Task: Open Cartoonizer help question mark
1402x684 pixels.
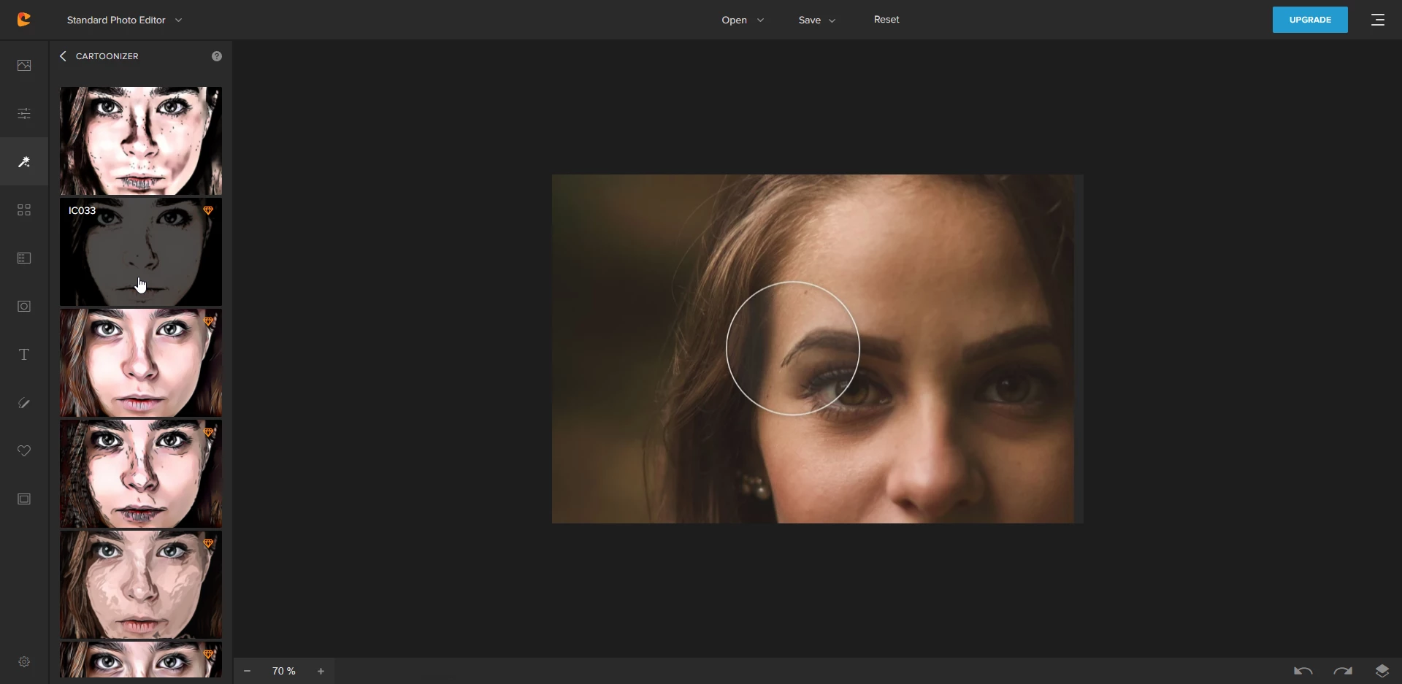Action: [x=217, y=56]
